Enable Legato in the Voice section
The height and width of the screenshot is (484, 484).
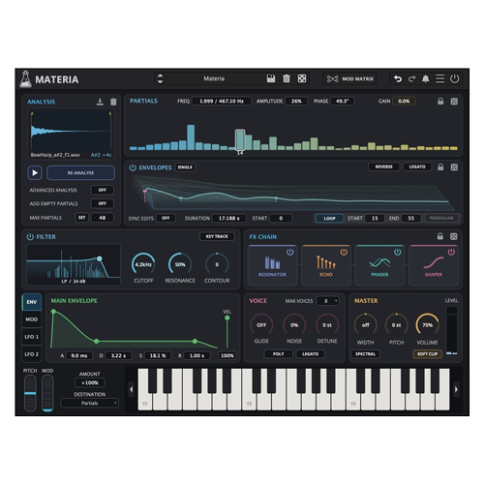(311, 354)
